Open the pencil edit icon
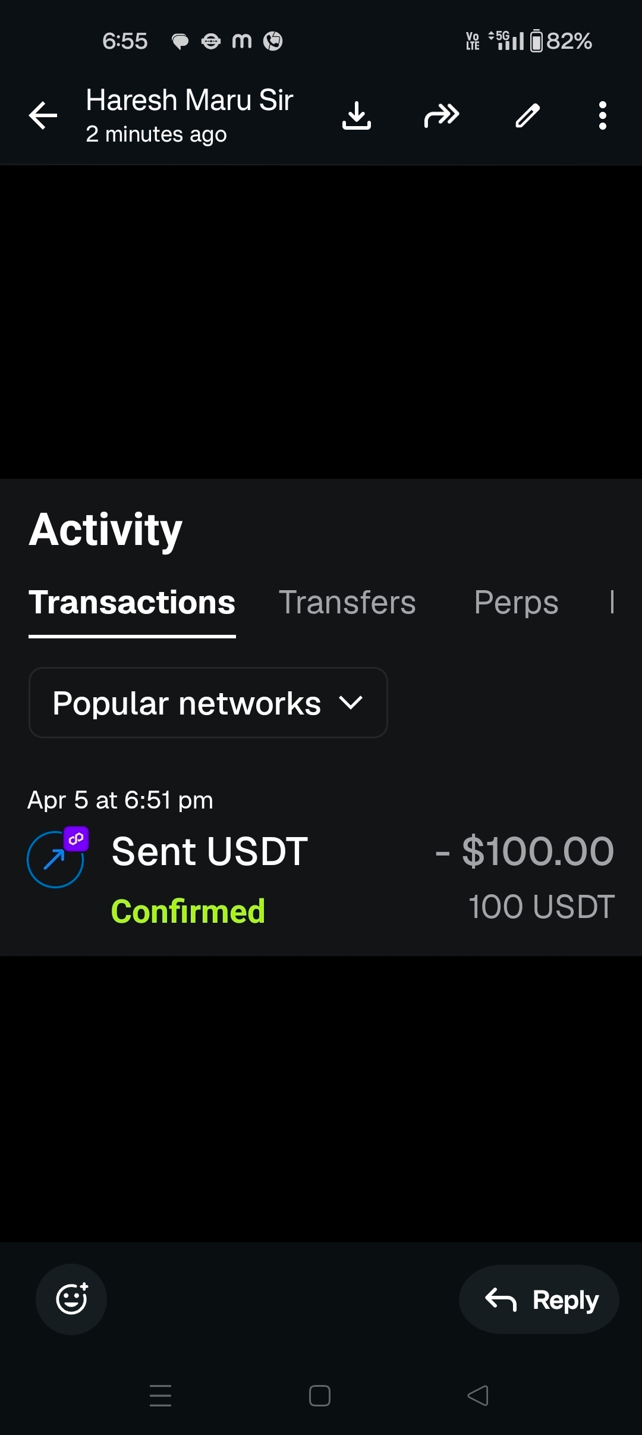Image resolution: width=642 pixels, height=1435 pixels. pyautogui.click(x=527, y=115)
